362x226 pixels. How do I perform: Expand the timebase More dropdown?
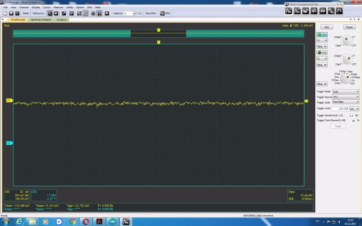pos(322,84)
